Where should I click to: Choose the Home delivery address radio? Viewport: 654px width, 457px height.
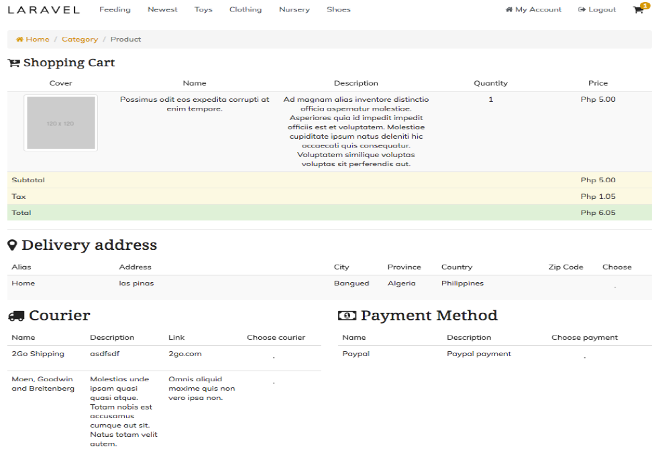615,286
